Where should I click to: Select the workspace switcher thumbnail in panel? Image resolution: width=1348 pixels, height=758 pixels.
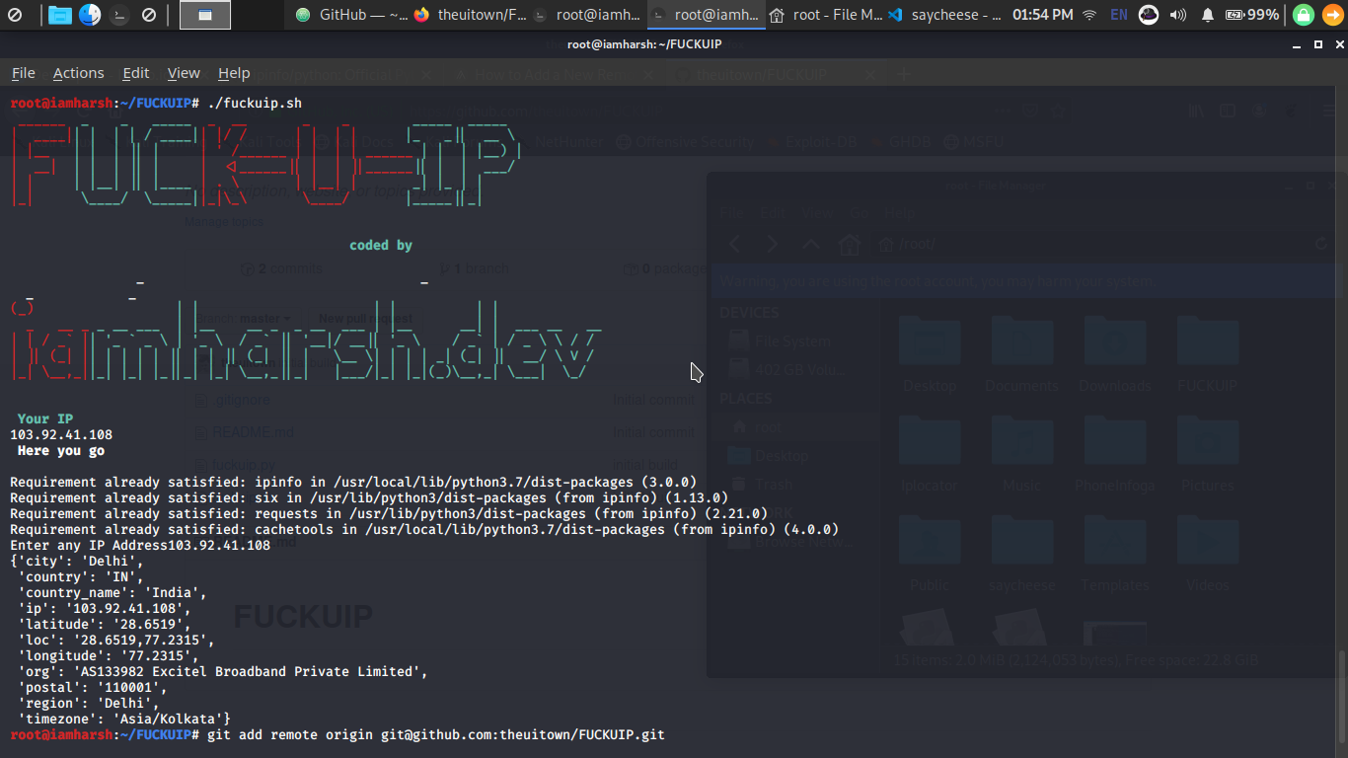[205, 15]
